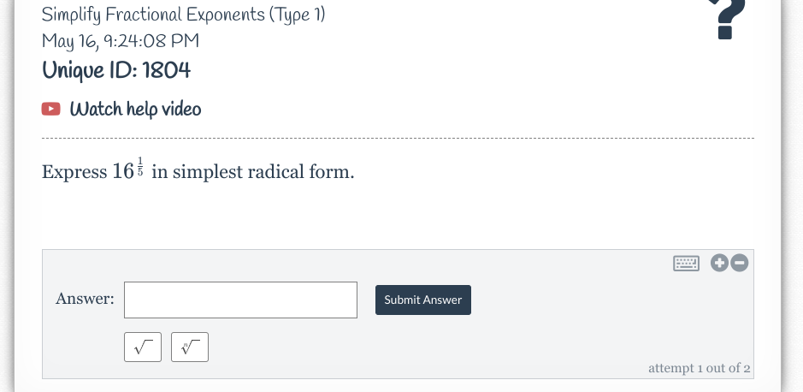Click the dashed divider line below the help link
This screenshot has height=392, width=803.
click(398, 140)
